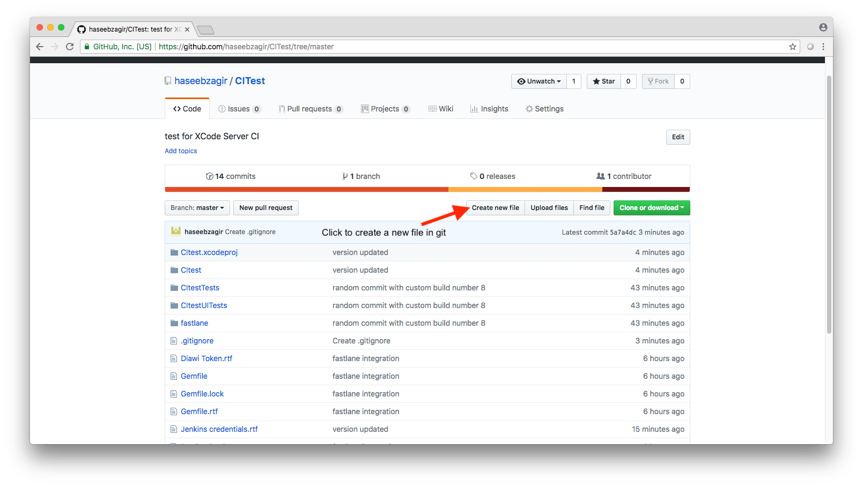Screen dimensions: 863x487
Task: Select the Pull requests icon
Action: (x=283, y=108)
